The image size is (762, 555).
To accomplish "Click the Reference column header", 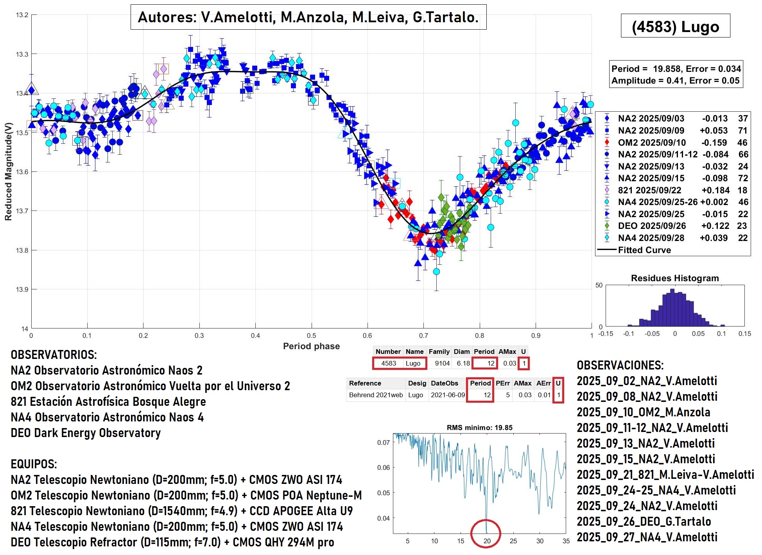I will (365, 383).
